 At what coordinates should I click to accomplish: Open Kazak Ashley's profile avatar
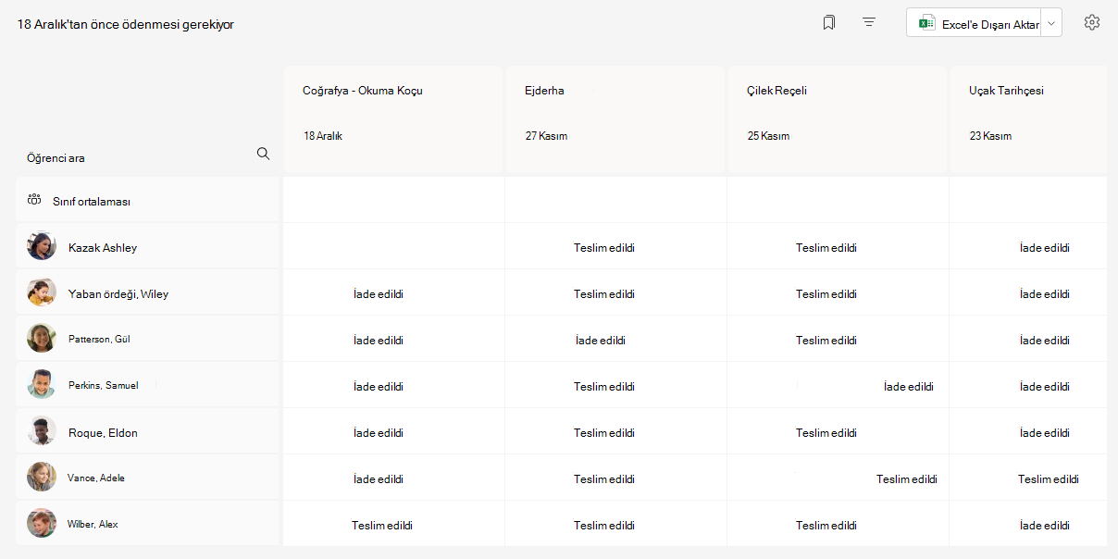click(42, 246)
